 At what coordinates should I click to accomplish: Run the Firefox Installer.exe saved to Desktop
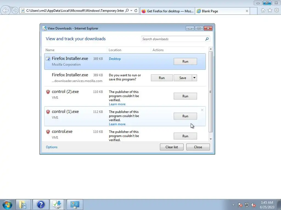[185, 62]
